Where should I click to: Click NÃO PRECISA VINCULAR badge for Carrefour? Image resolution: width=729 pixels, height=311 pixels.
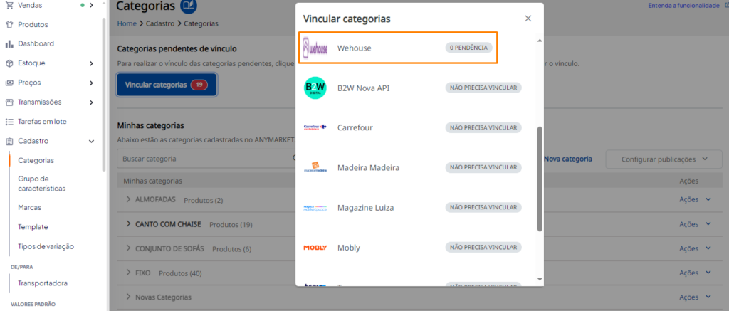(x=483, y=127)
